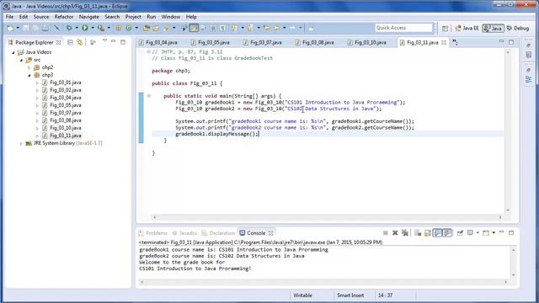Select the Java perspective button
This screenshot has width=539, height=303.
tap(493, 28)
